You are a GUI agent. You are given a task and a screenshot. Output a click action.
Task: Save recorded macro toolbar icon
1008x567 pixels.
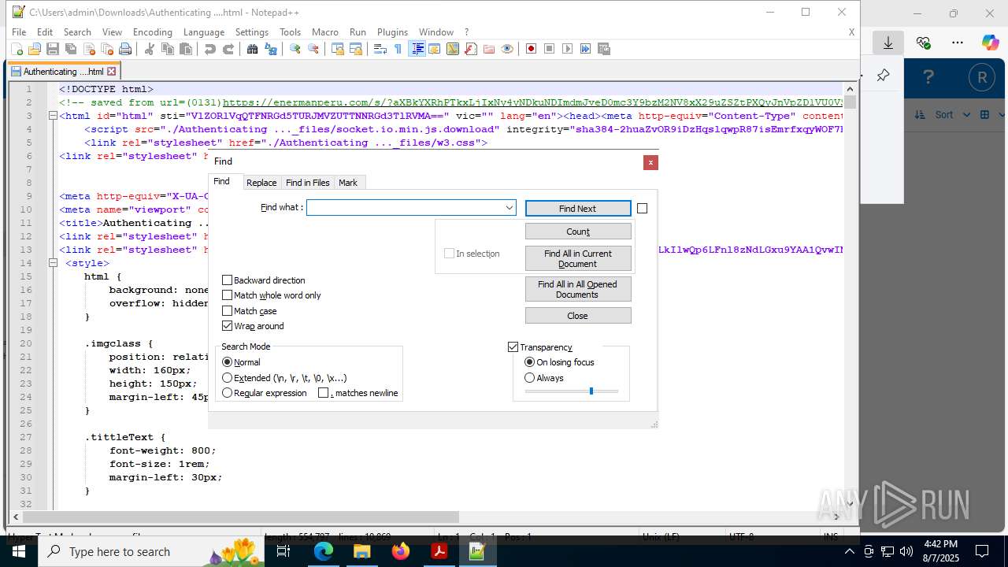[603, 49]
